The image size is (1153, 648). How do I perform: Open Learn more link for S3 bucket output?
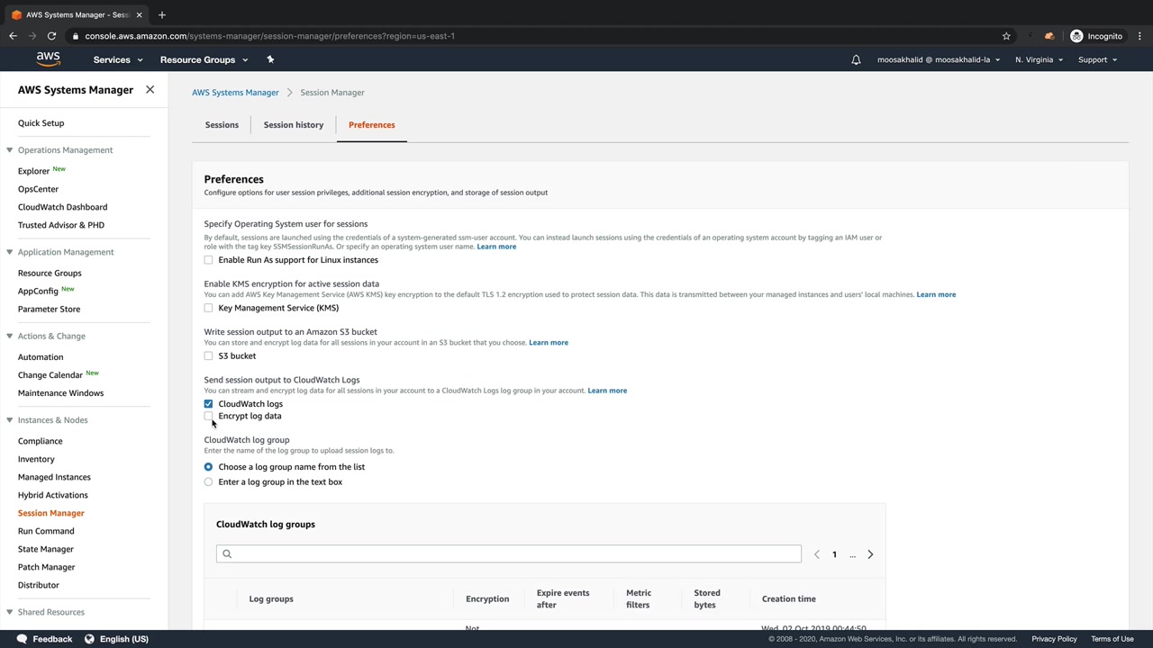pyautogui.click(x=549, y=343)
